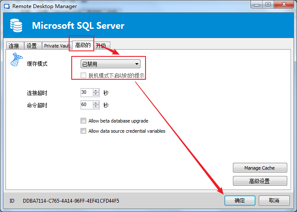Minimize the Remote Desktop Manager window
This screenshot has width=297, height=212.
click(257, 5)
